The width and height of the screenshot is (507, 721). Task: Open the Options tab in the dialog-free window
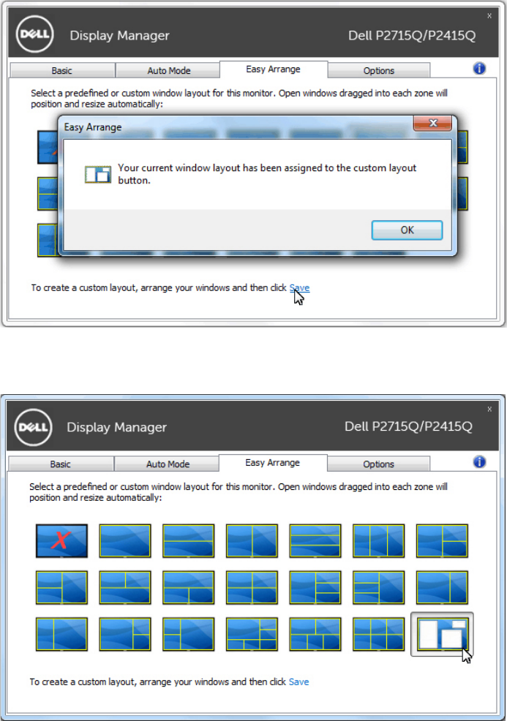(x=379, y=464)
